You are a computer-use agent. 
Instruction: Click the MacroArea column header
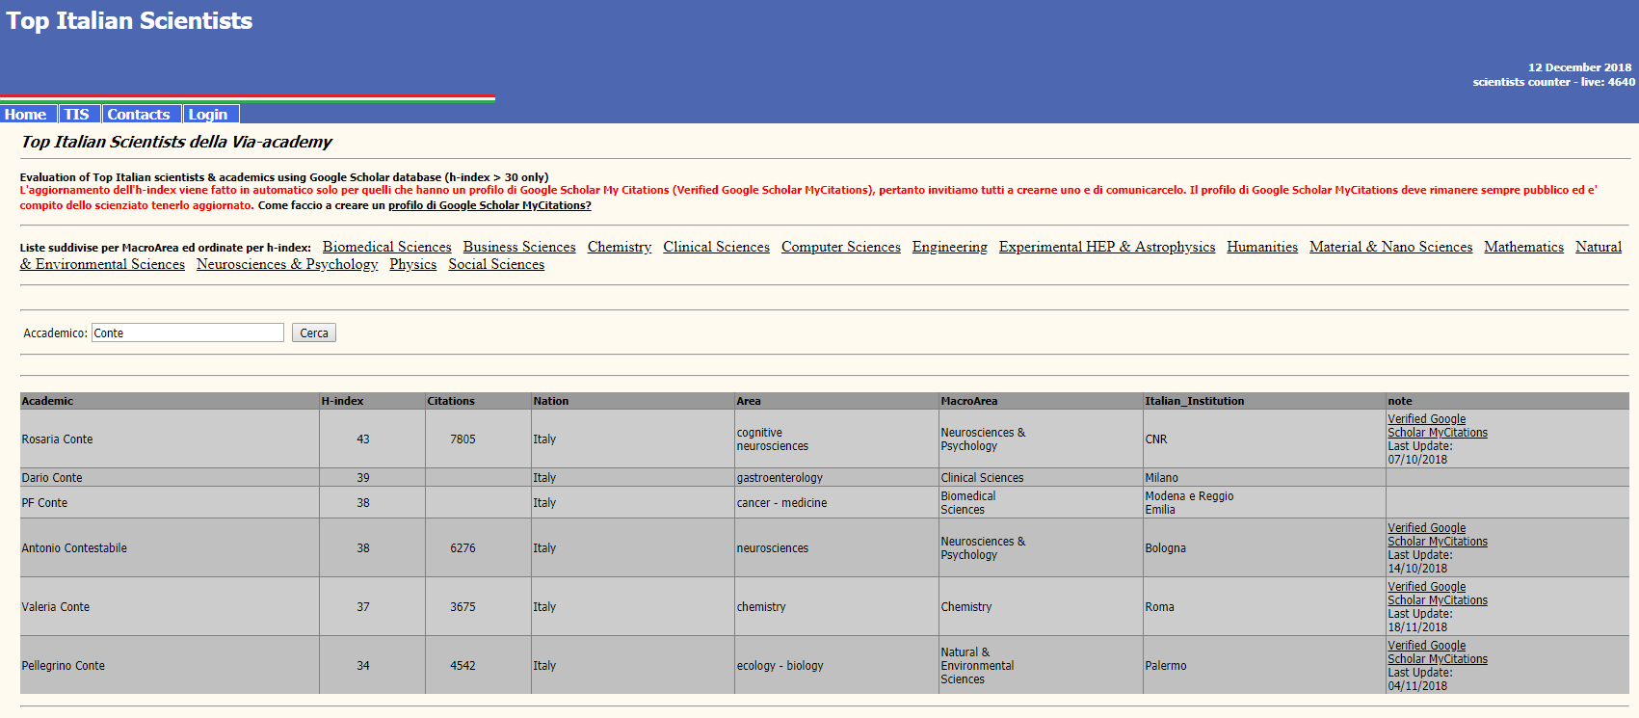tap(1041, 401)
